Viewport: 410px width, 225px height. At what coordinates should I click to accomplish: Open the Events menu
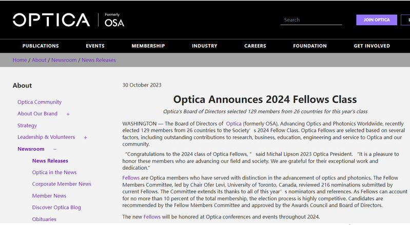tap(95, 46)
